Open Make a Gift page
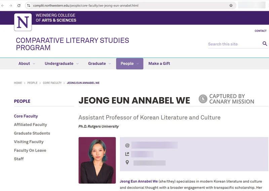This screenshot has width=269, height=191. (x=159, y=64)
